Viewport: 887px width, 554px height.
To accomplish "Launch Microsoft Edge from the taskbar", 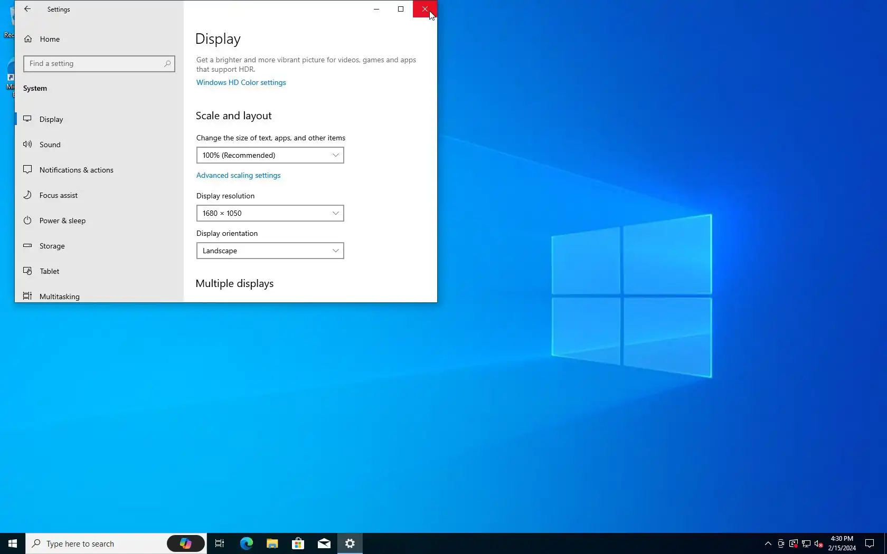I will [x=247, y=543].
